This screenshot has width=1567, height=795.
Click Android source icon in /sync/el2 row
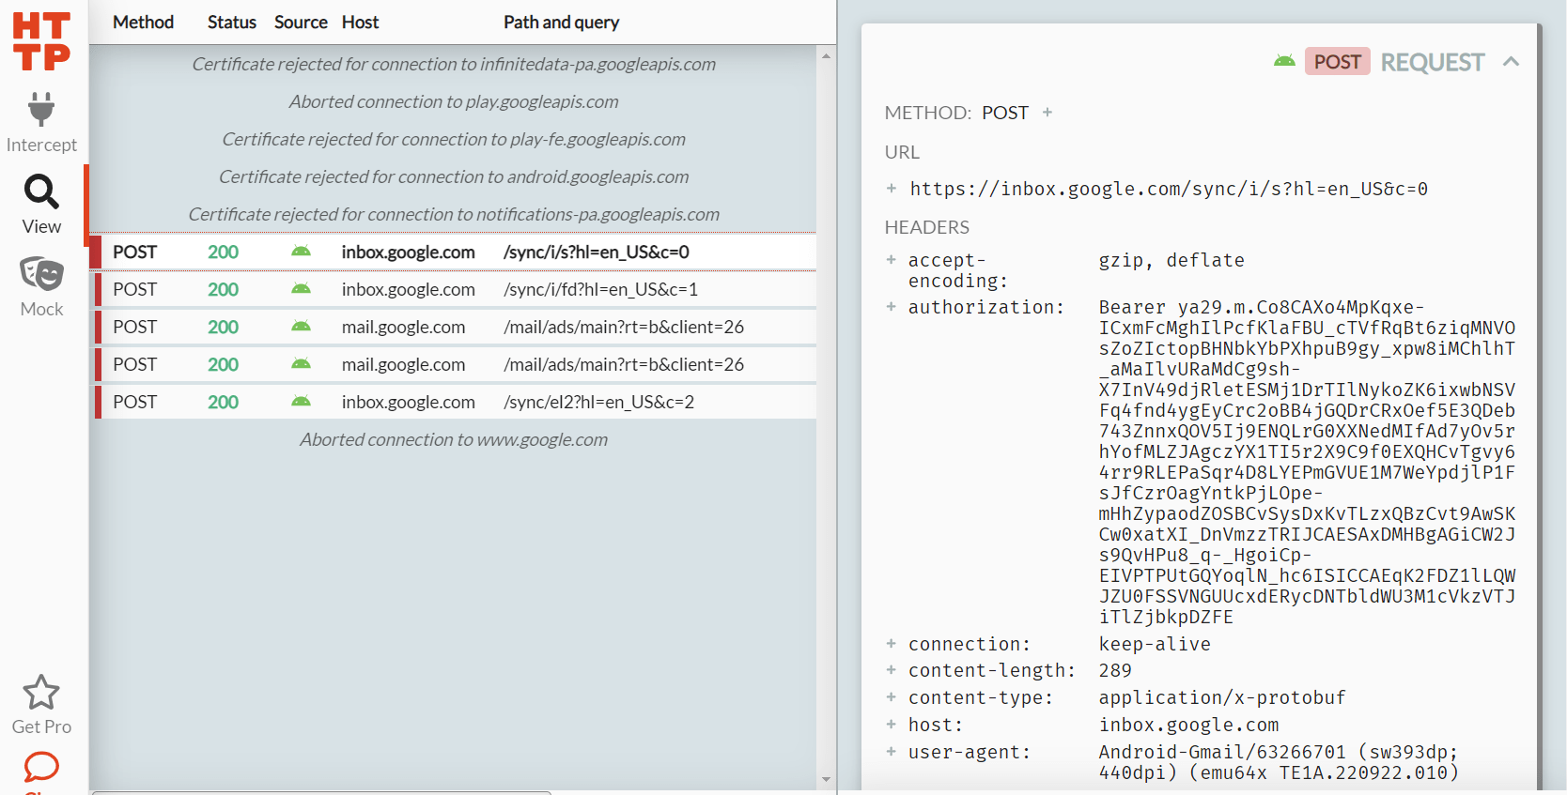pyautogui.click(x=301, y=402)
